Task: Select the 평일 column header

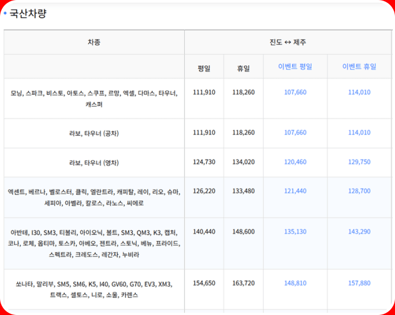Action: 204,68
